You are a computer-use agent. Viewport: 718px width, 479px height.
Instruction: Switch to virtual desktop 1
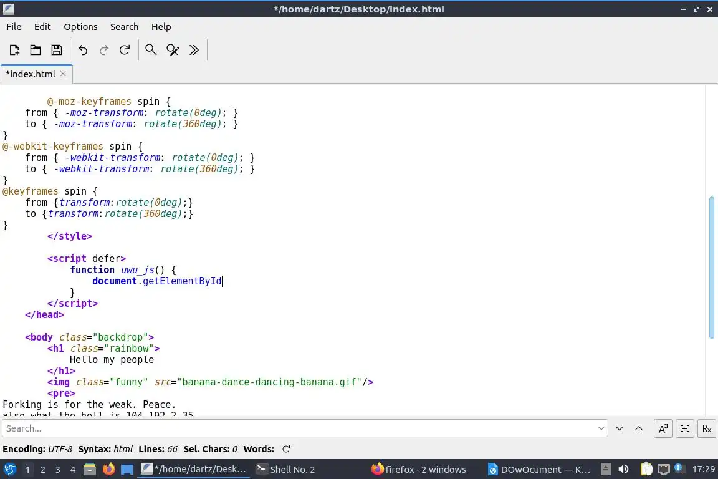point(27,470)
